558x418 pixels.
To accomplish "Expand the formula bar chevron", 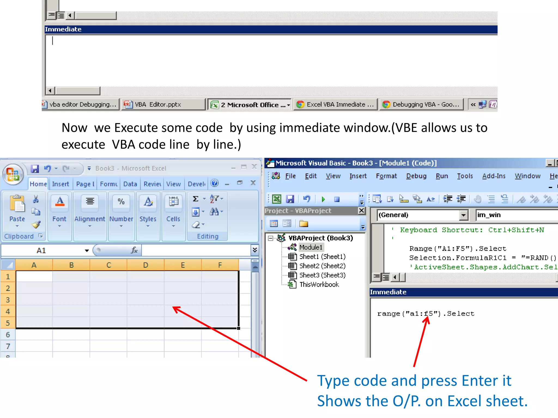I will tap(255, 250).
